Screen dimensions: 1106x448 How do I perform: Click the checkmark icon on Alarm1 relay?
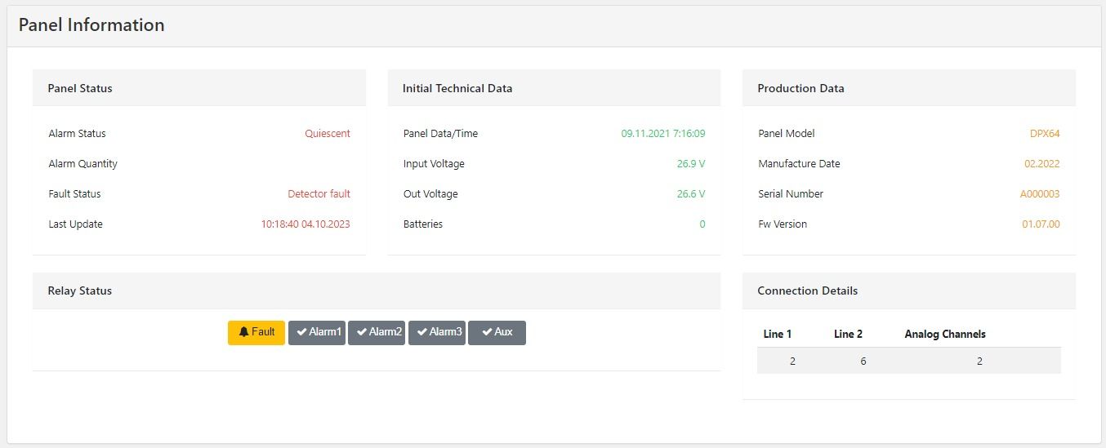pyautogui.click(x=301, y=332)
